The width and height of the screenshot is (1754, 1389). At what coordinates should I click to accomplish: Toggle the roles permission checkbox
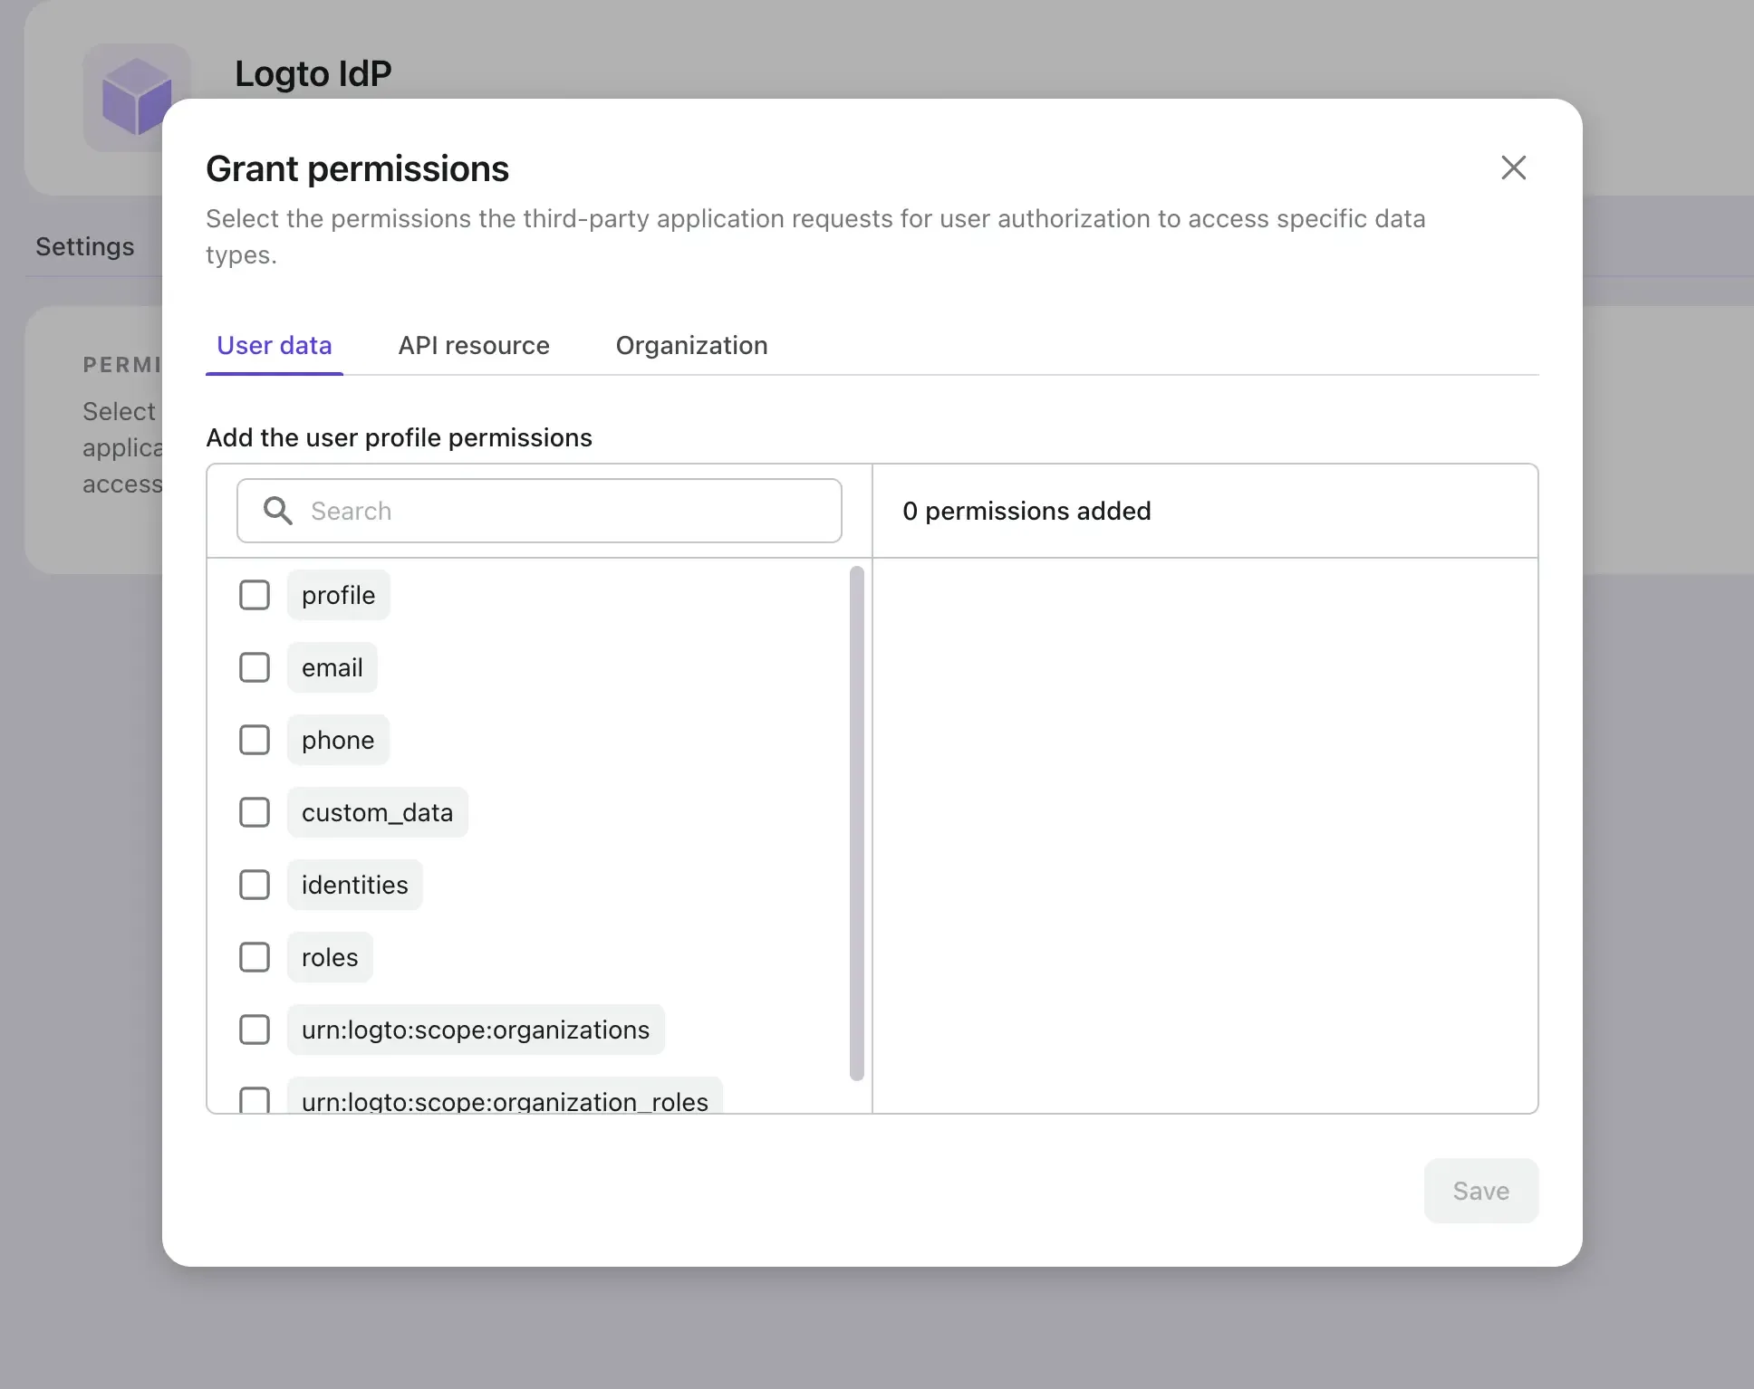[x=254, y=956]
